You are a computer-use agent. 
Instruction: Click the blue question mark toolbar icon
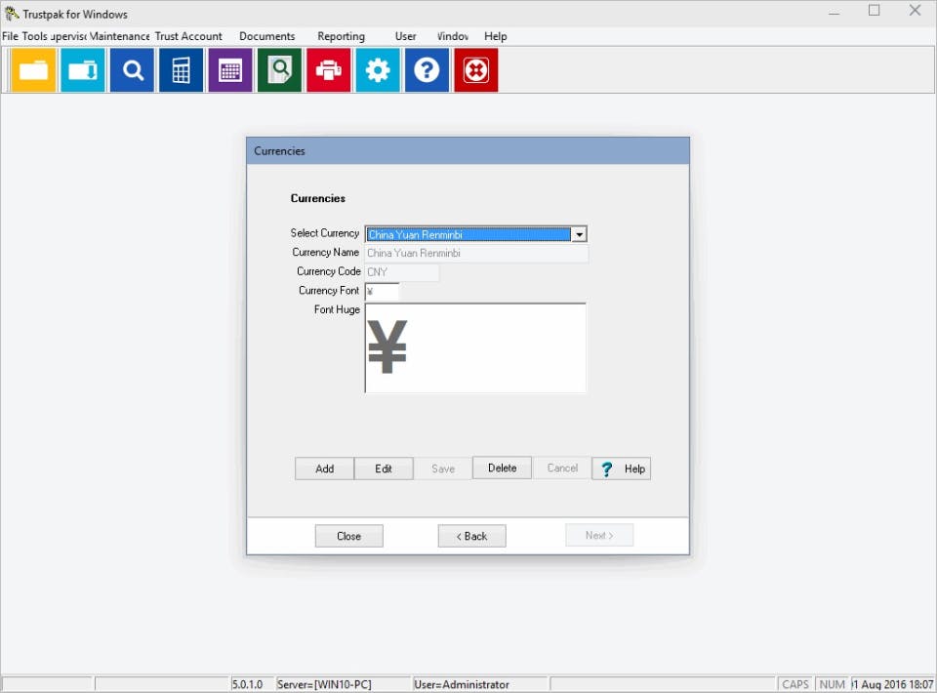[427, 70]
